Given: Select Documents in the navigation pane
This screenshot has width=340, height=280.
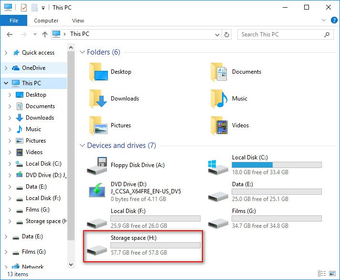Looking at the screenshot, I should (40, 106).
